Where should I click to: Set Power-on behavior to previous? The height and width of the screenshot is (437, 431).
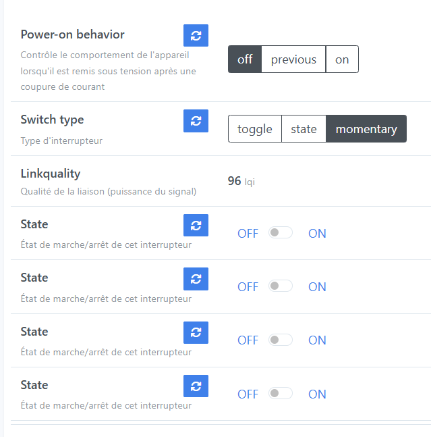[293, 59]
